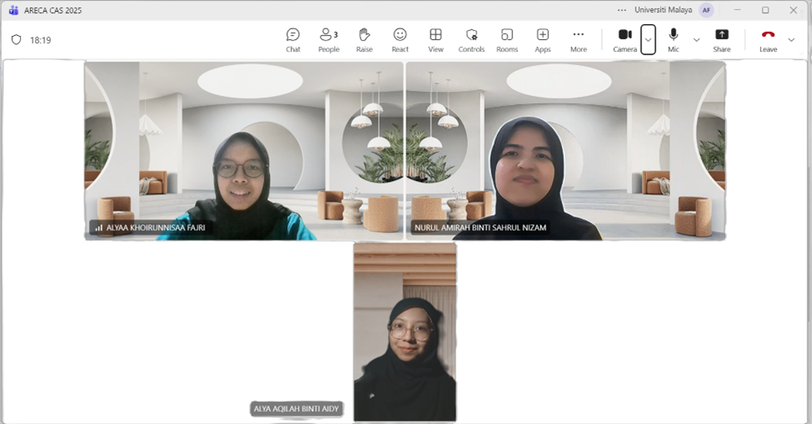Viewport: 812px width, 424px height.
Task: Expand the Leave options chevron
Action: (x=791, y=40)
